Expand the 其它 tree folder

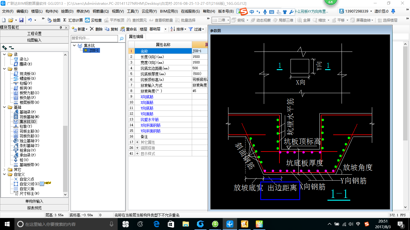(x=5, y=170)
